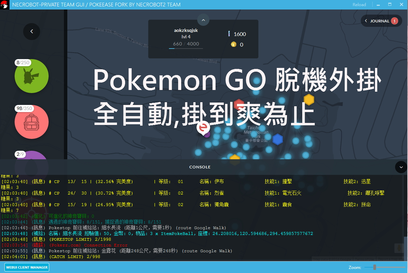Click the (CATCH LIMIT) 2/998 log line
408x273 pixels.
[51, 257]
